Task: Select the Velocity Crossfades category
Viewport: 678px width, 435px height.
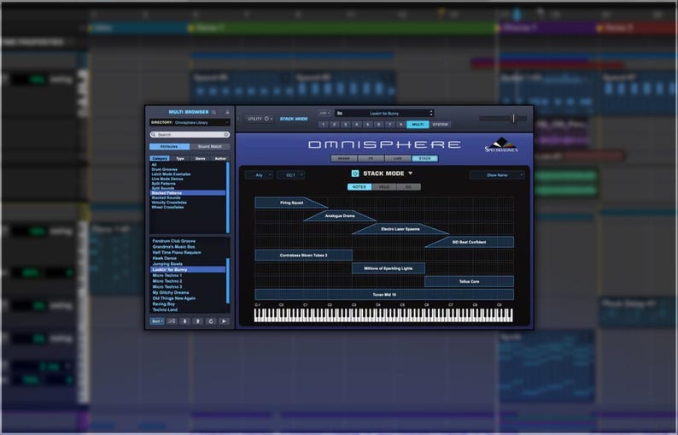Action: 188,203
